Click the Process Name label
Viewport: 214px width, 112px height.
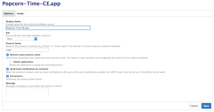pyautogui.click(x=13, y=43)
